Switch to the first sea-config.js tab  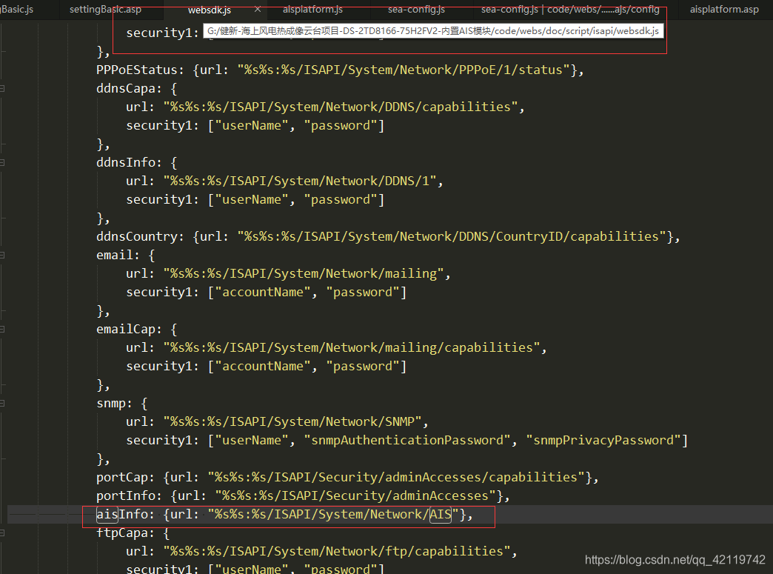(416, 10)
